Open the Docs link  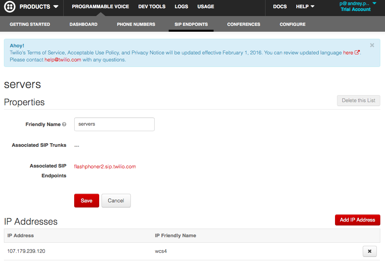[x=280, y=7]
